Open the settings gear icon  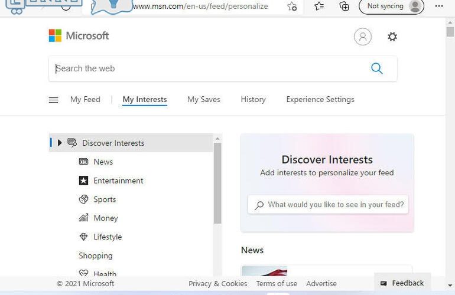pos(392,37)
